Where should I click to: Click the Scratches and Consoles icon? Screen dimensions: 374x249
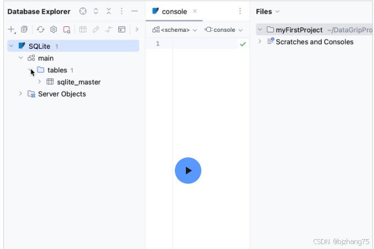click(x=271, y=41)
